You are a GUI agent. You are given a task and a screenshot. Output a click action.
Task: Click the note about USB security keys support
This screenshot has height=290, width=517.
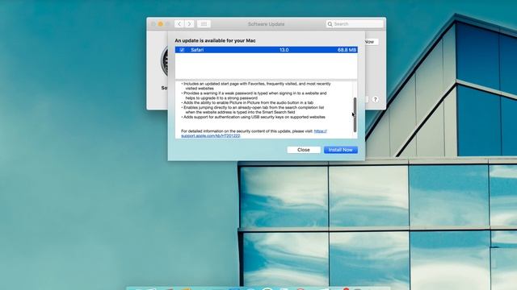[253, 117]
